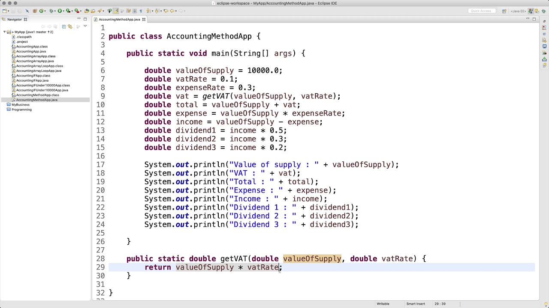Click in the Quick Access search field
The image size is (549, 308).
tap(482, 11)
